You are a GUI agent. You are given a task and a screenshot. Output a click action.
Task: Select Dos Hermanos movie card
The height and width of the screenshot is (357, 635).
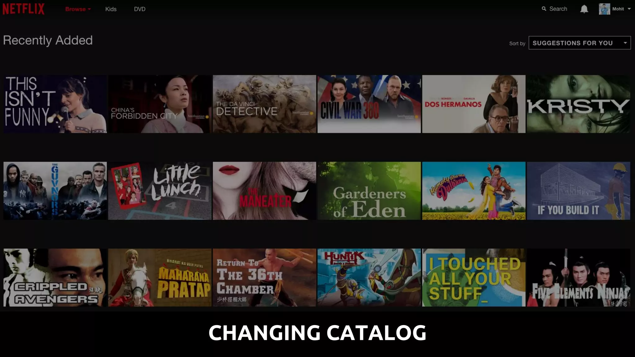pyautogui.click(x=474, y=104)
